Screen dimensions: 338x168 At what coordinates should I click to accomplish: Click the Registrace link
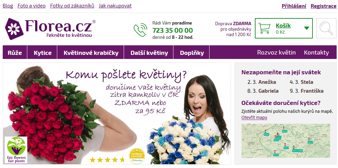tap(324, 6)
